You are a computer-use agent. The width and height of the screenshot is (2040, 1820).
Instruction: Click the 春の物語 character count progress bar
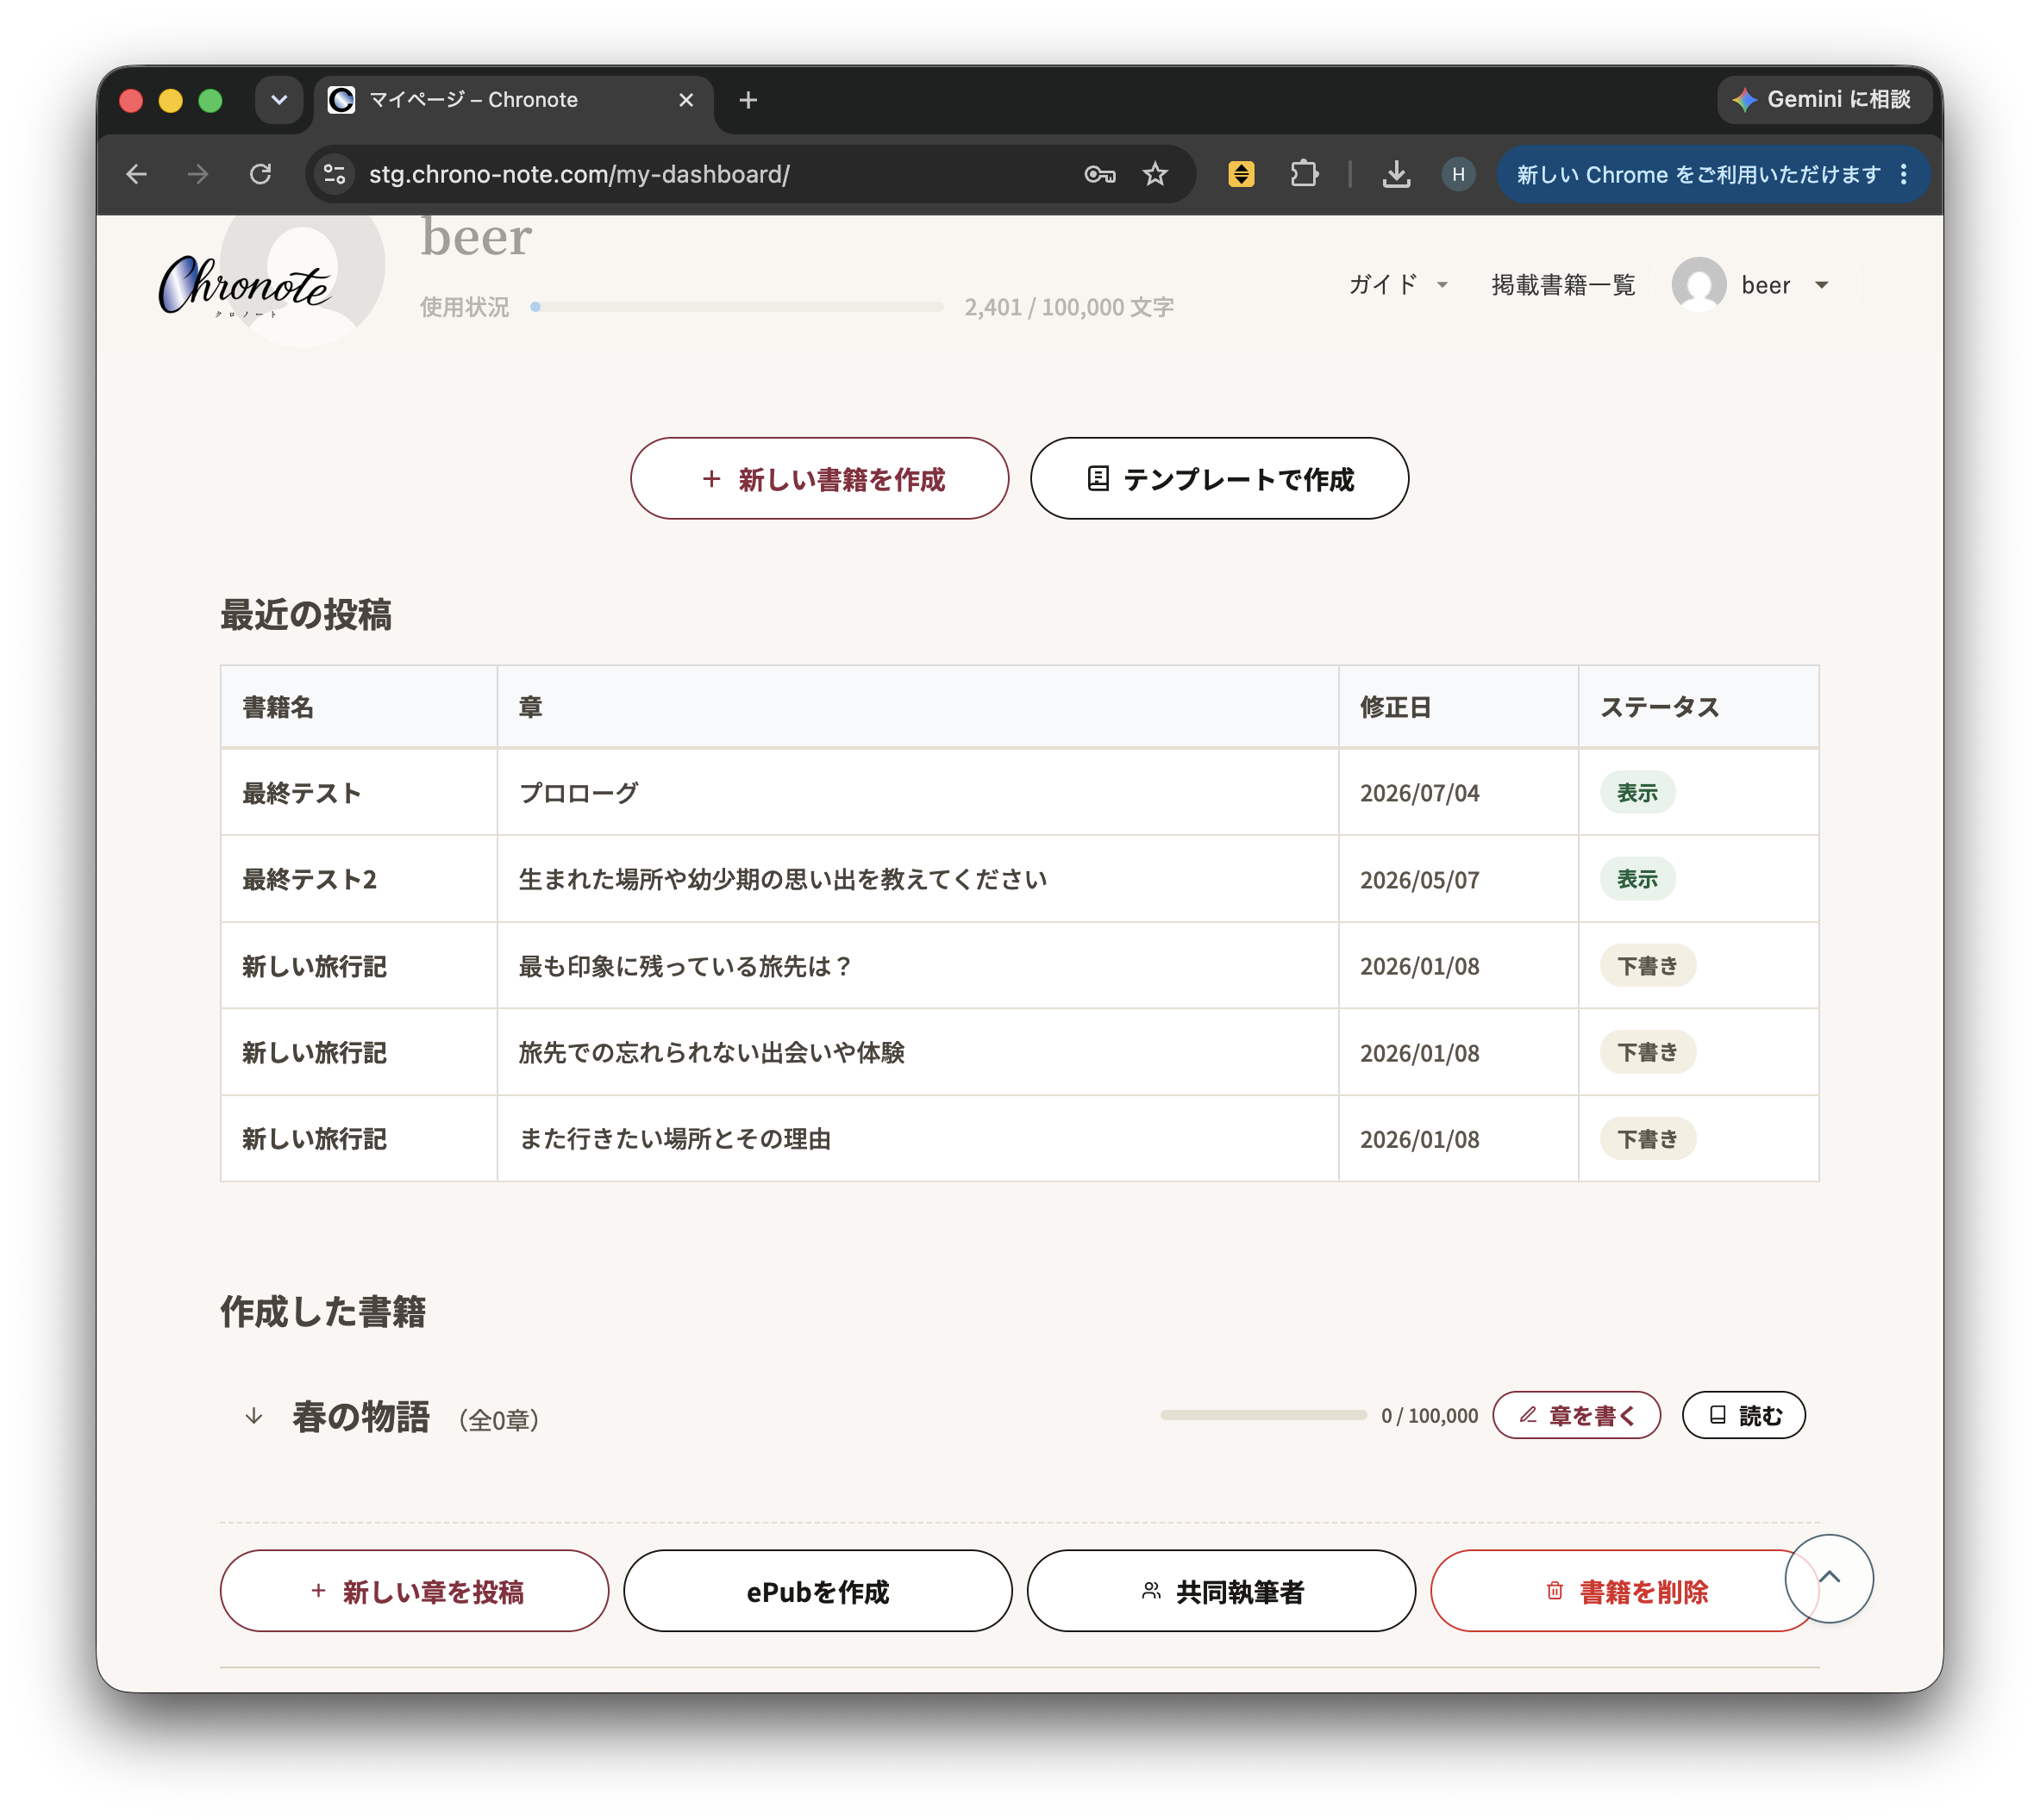[1262, 1415]
